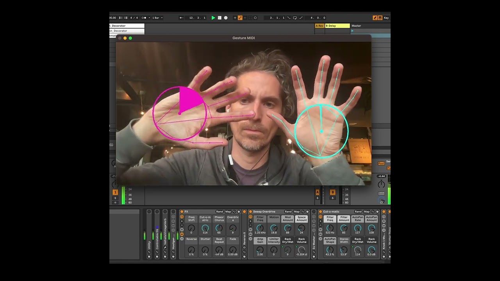Image resolution: width=500 pixels, height=281 pixels.
Task: Select the B Delay return track header
Action: point(337,26)
